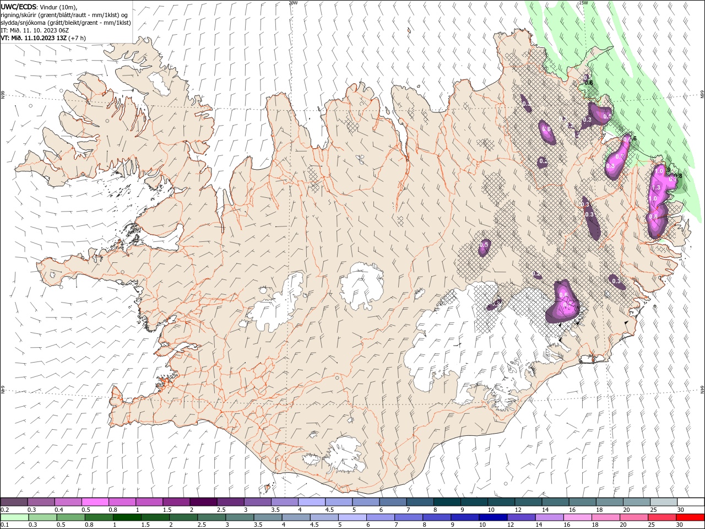Click the 0.4 value label under upper legend
This screenshot has height=529, width=705.
coord(59,510)
